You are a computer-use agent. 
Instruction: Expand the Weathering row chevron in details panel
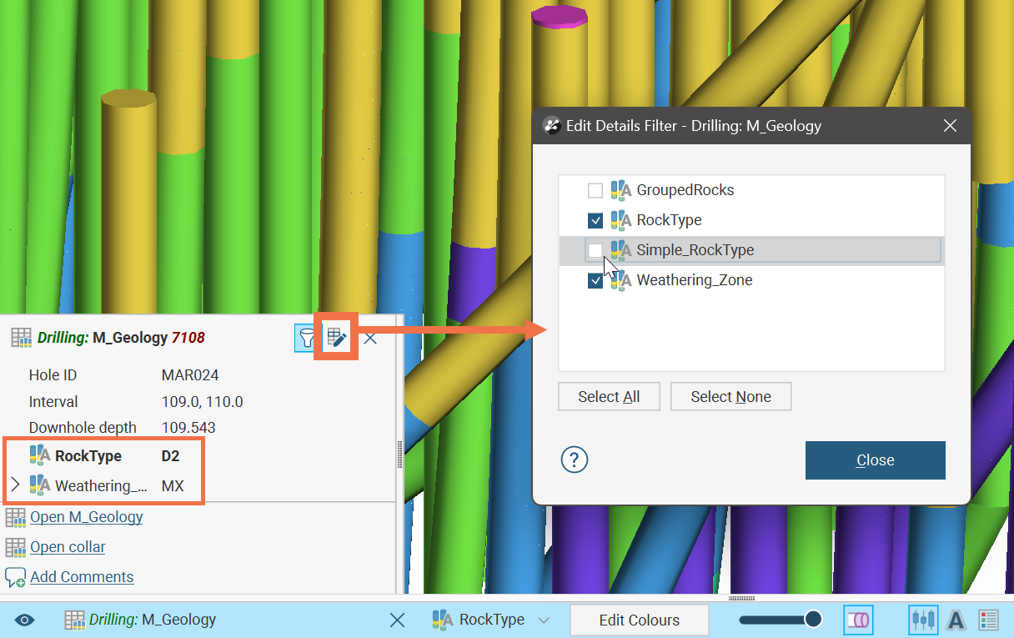tap(15, 485)
